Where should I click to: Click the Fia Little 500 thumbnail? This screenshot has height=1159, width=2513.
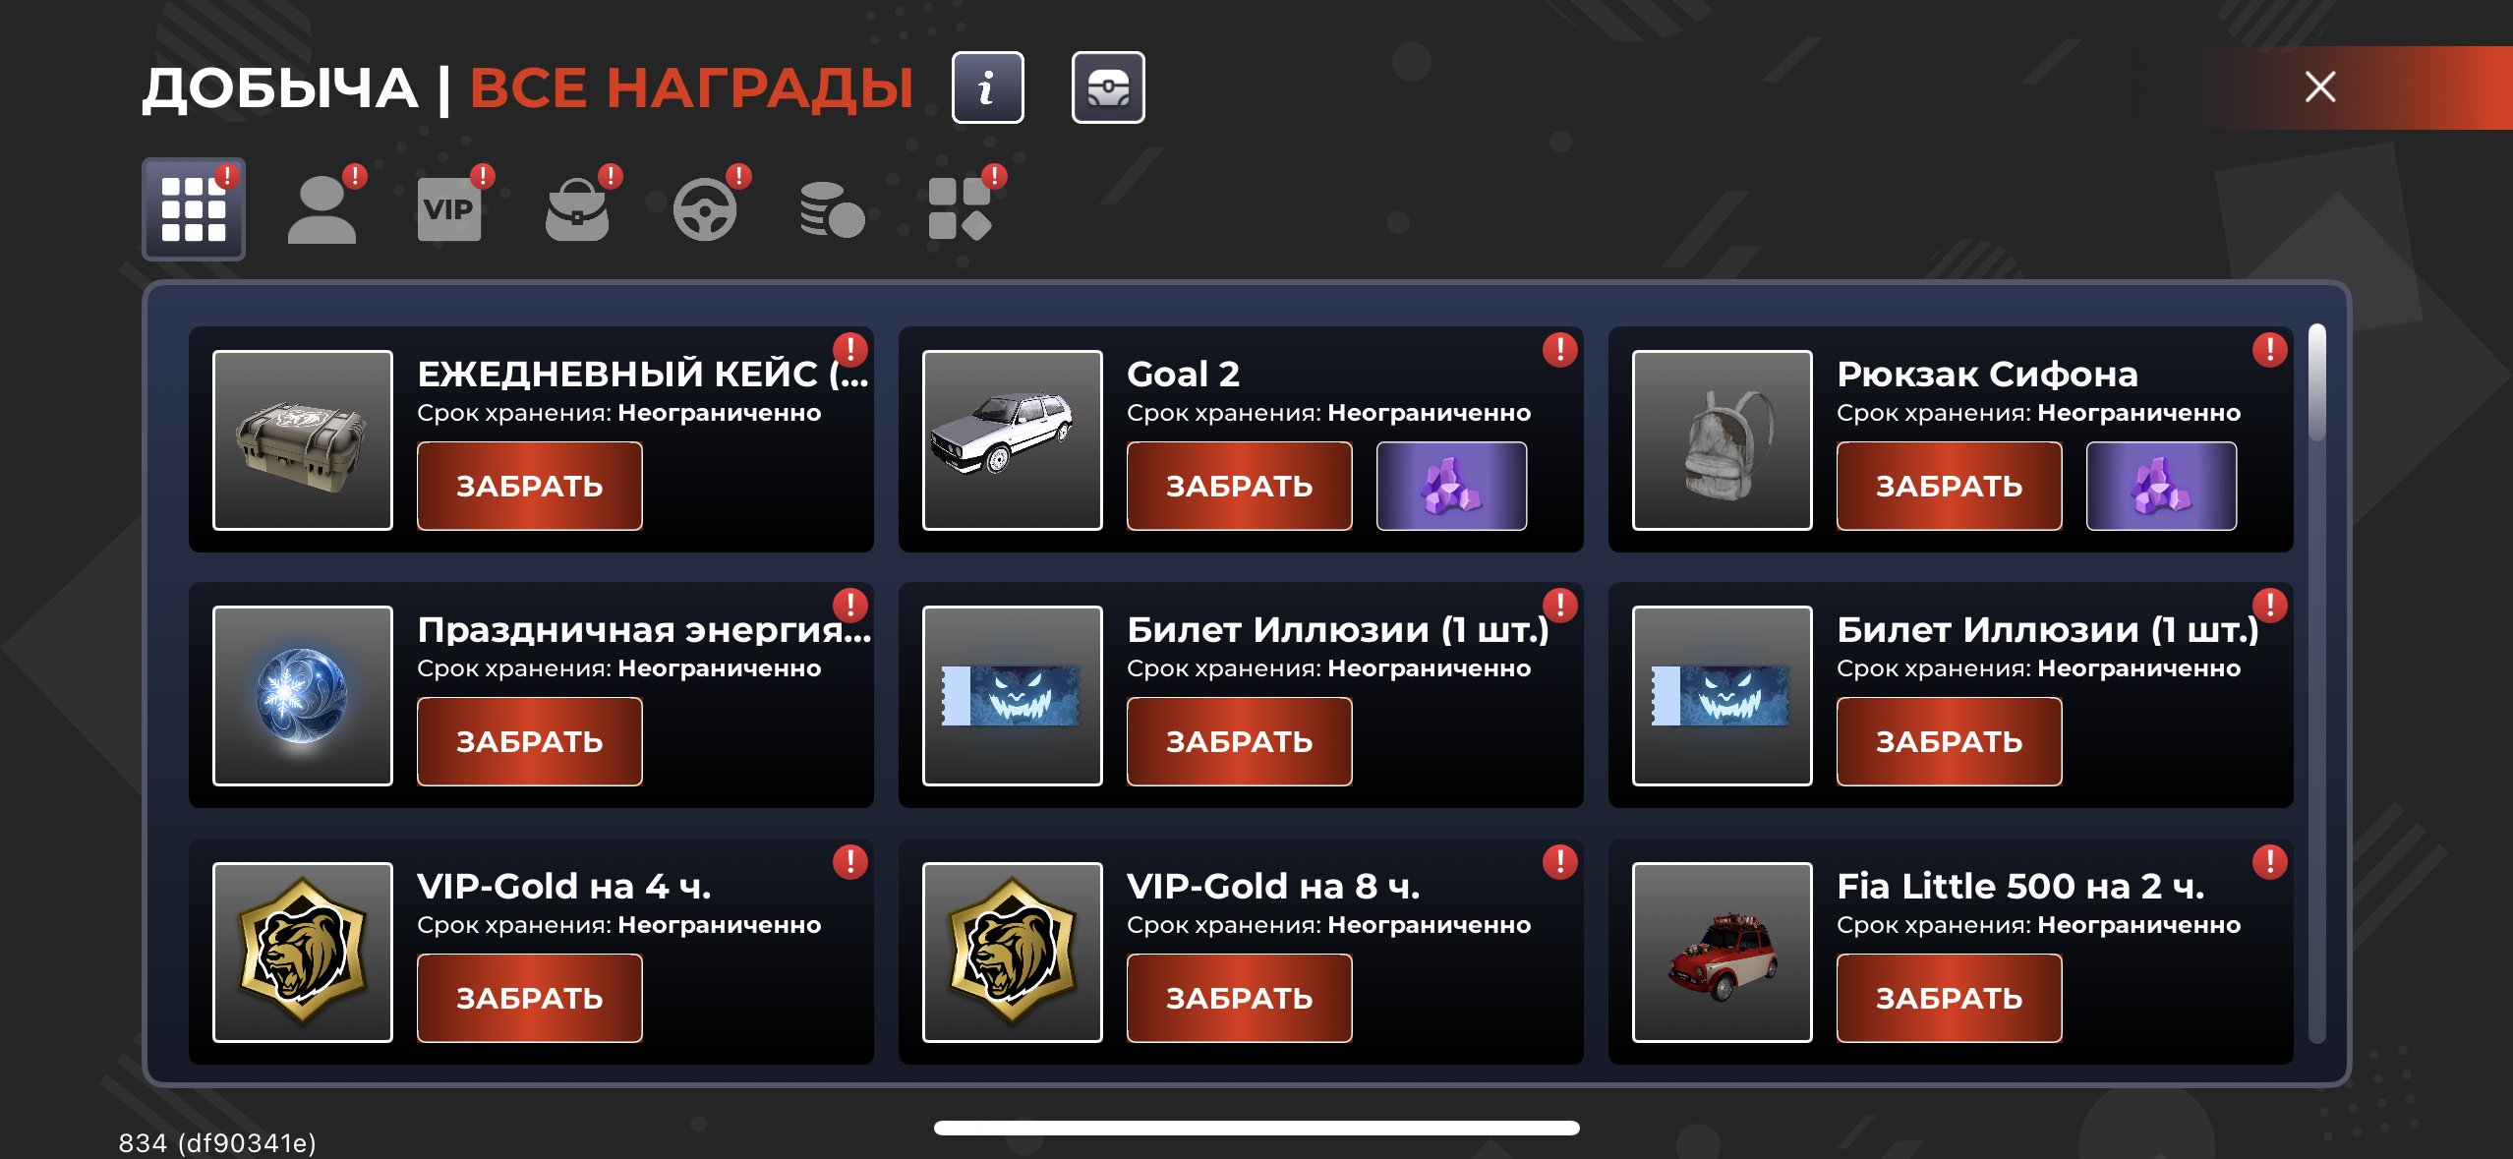tap(1723, 952)
